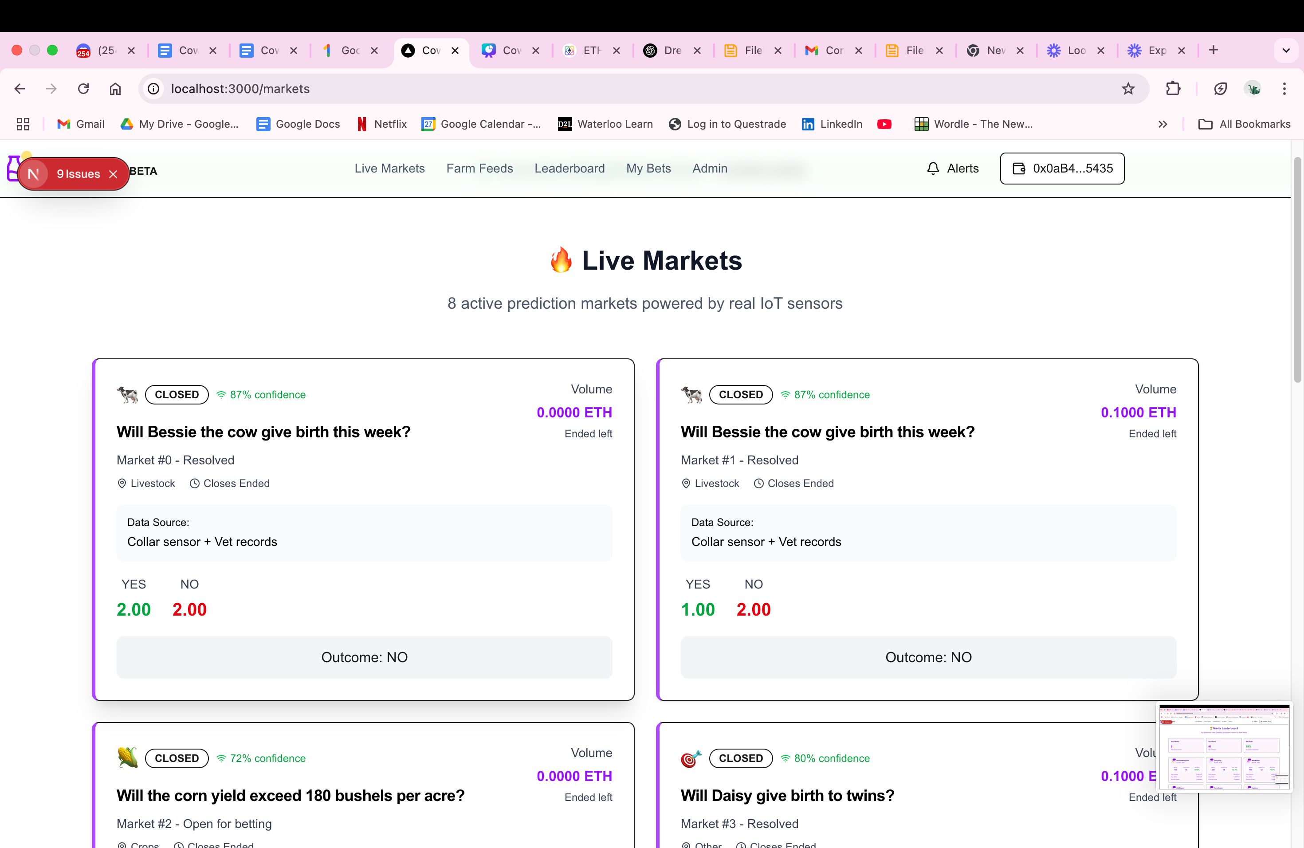1304x848 pixels.
Task: Close the active Cov tab
Action: click(455, 51)
